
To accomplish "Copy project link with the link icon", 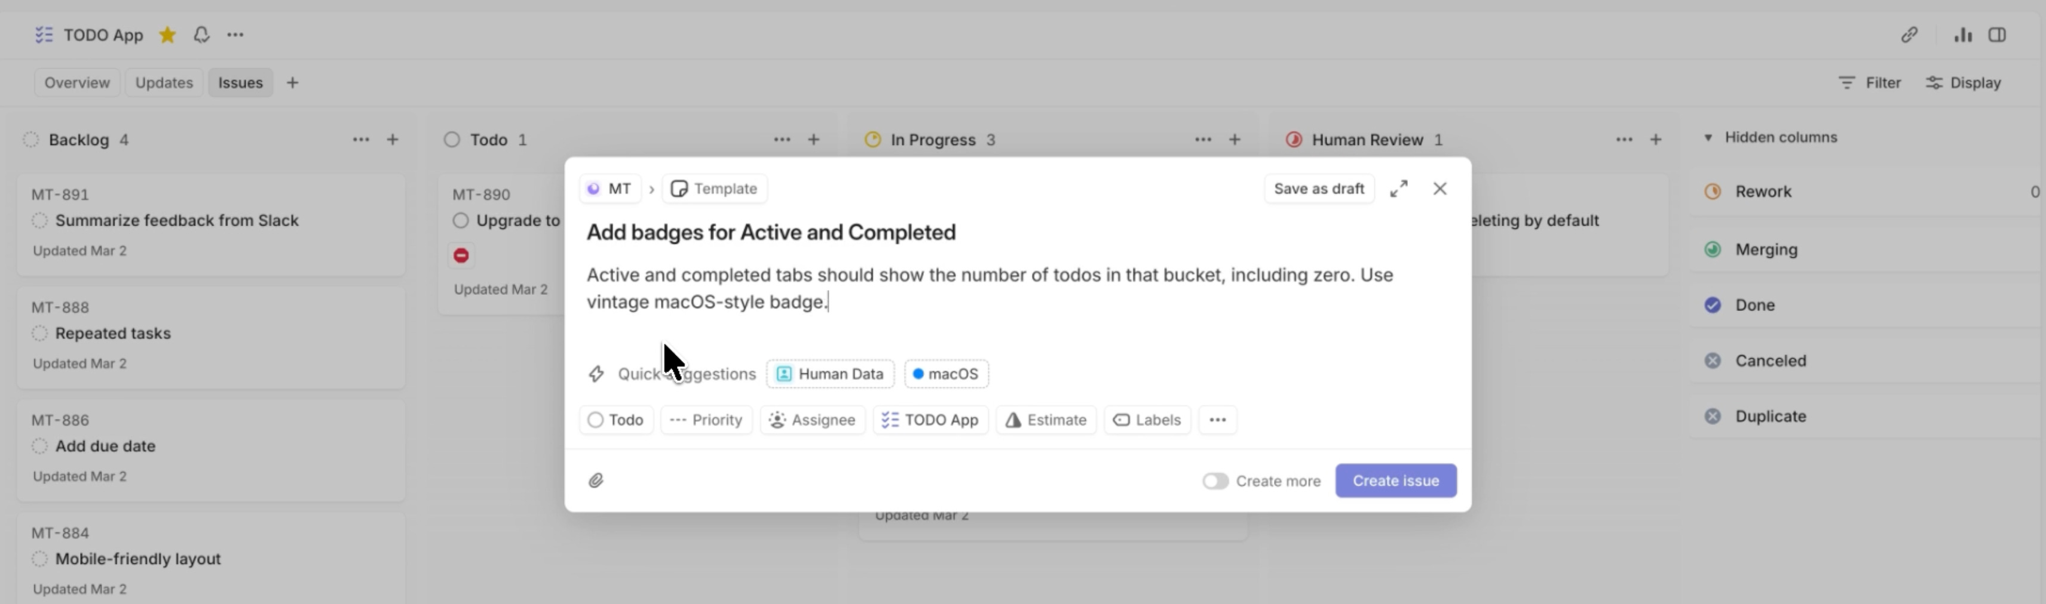I will [1909, 35].
